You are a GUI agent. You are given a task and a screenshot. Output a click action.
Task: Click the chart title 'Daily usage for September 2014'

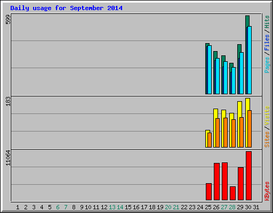click(66, 8)
